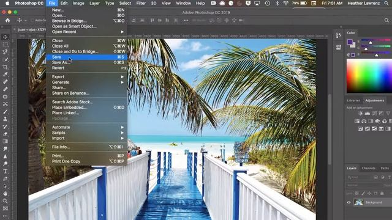Click the background color swatch in Color panel
This screenshot has width=392, height=220.
coord(353,46)
